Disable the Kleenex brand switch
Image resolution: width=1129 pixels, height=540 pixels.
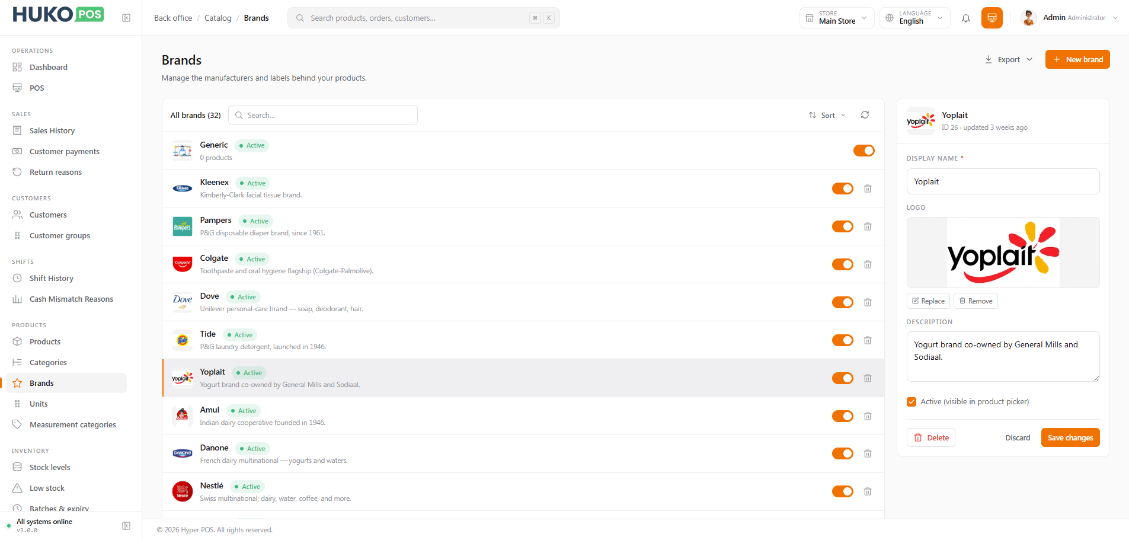(843, 188)
